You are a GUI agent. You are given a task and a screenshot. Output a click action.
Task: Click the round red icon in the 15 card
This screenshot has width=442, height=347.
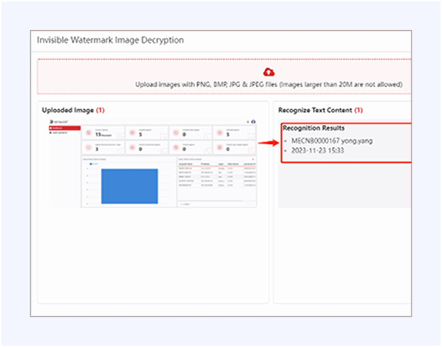pos(89,133)
